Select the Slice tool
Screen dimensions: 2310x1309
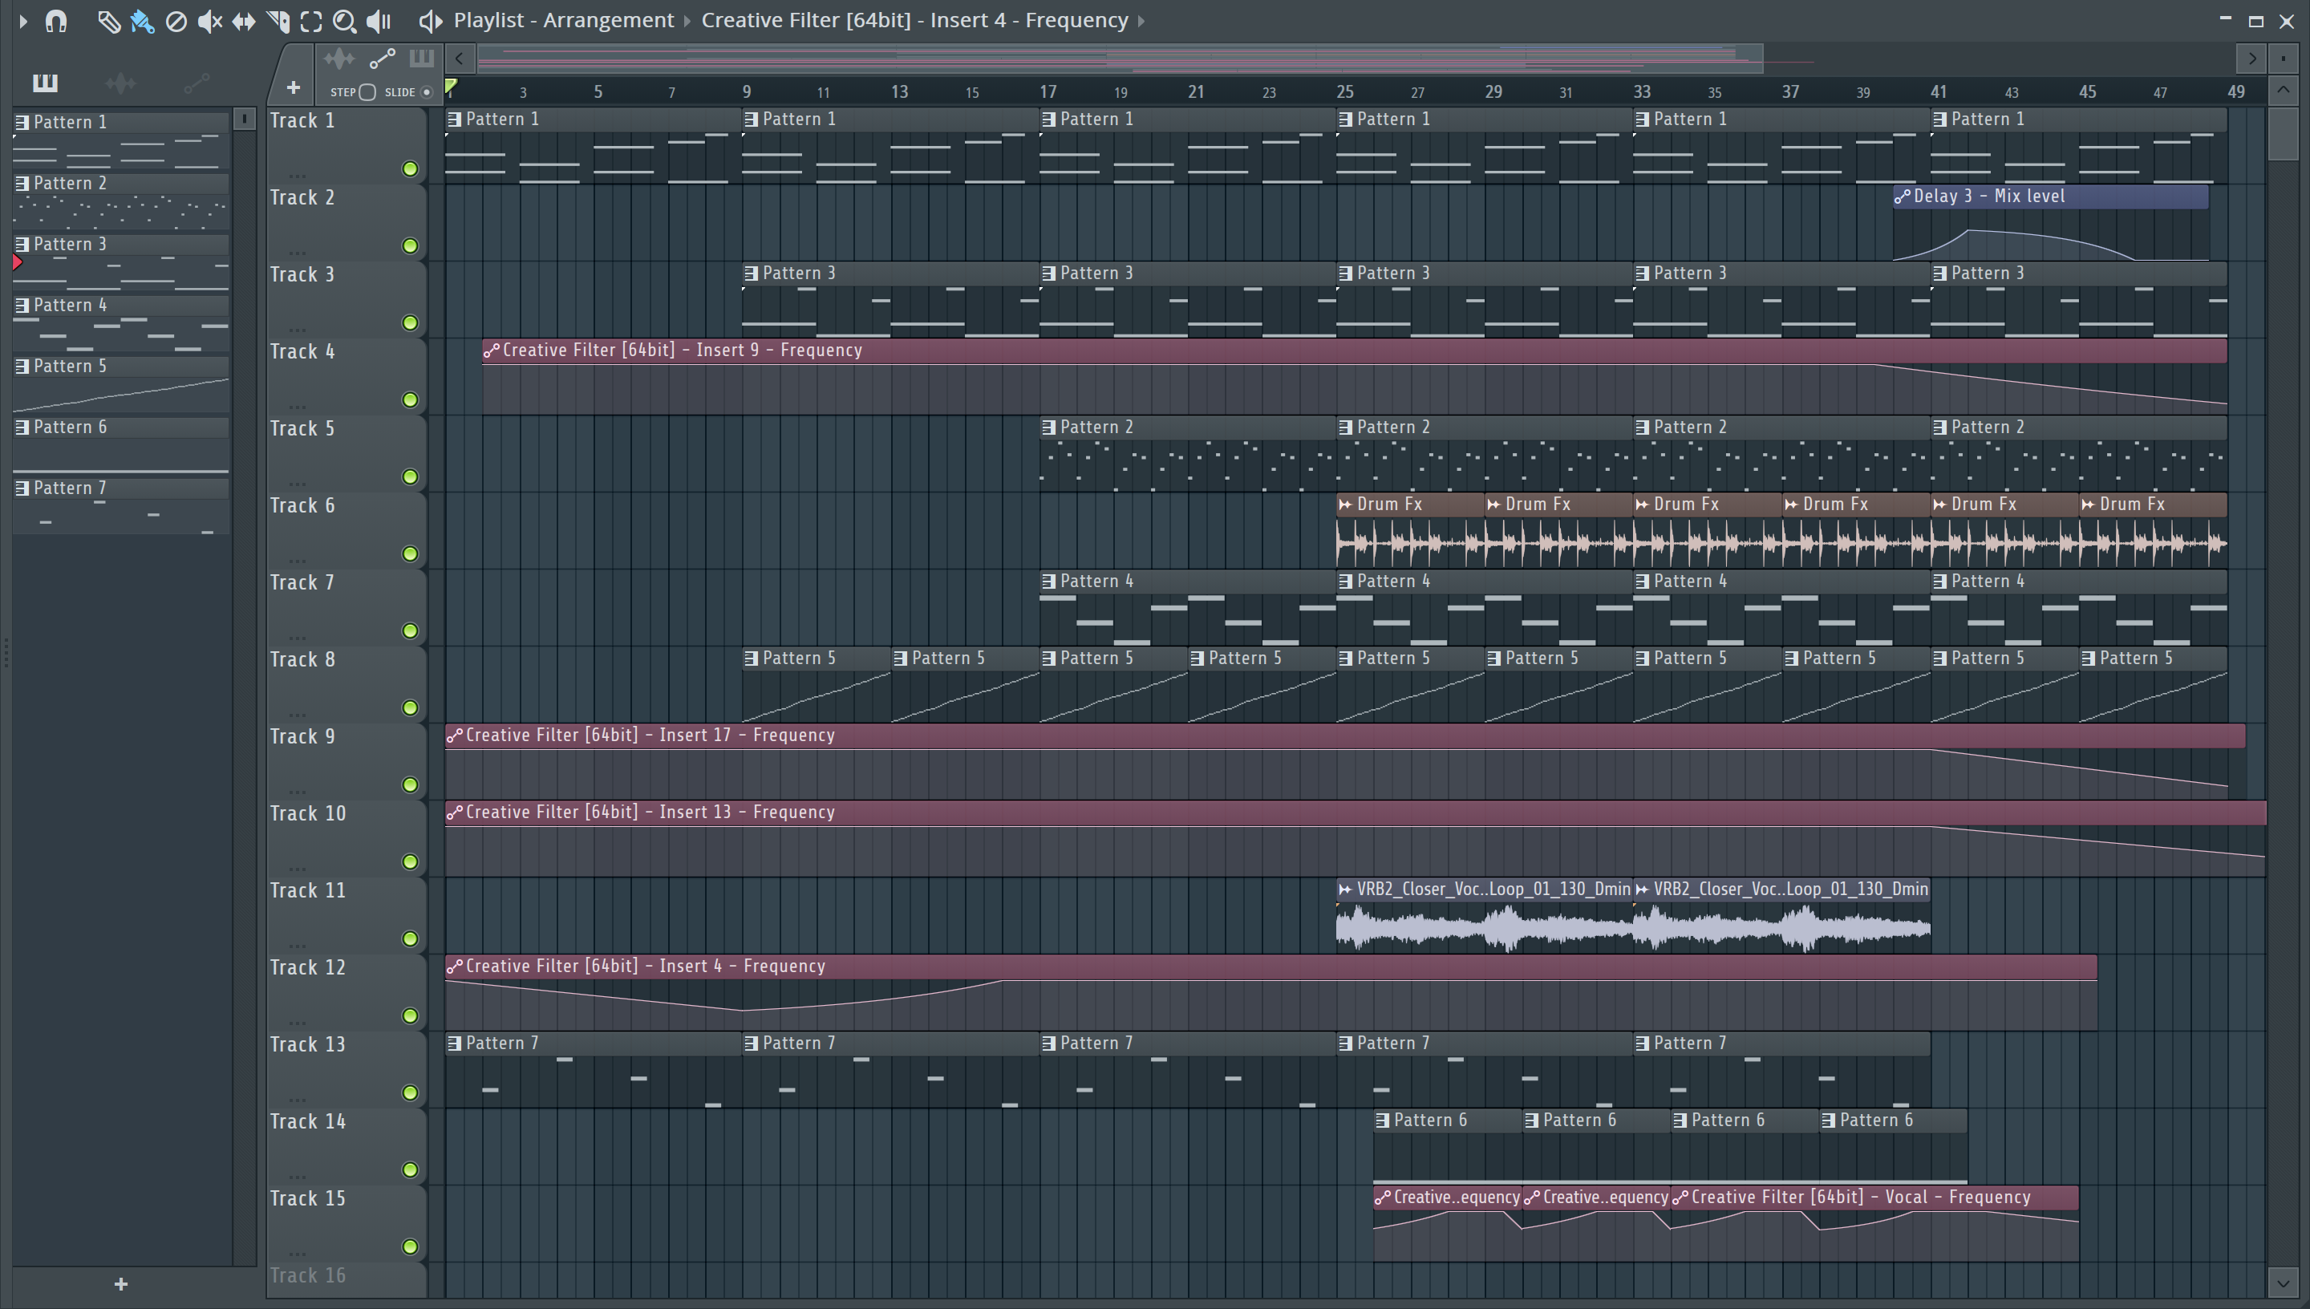pyautogui.click(x=278, y=21)
